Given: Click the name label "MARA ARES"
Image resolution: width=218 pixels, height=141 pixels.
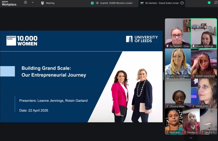Looking at the screenshot, I should point(202,106).
